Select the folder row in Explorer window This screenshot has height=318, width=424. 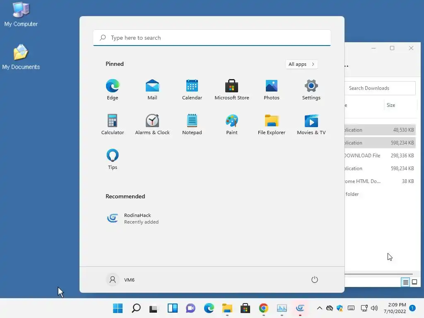tap(380, 194)
